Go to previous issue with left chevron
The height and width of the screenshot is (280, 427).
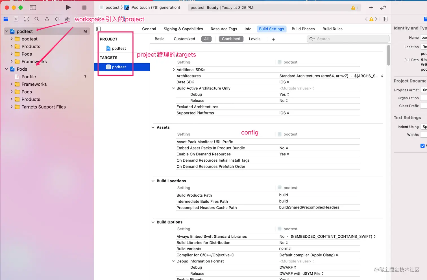tap(366, 19)
